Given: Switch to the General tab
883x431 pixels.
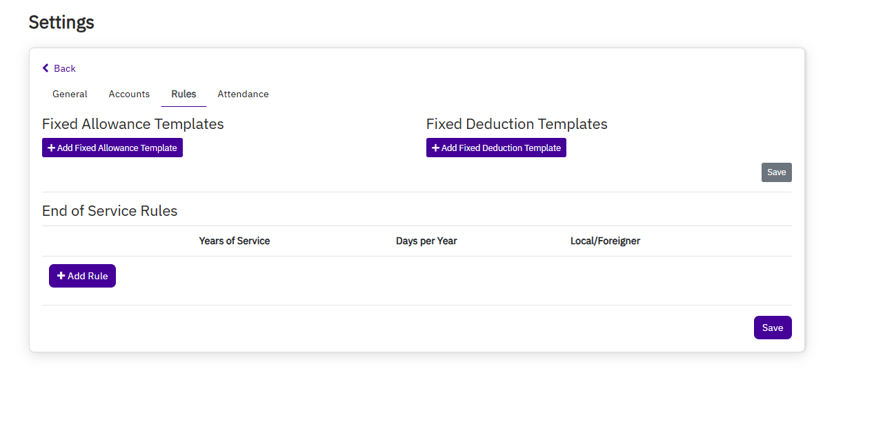Looking at the screenshot, I should [70, 94].
